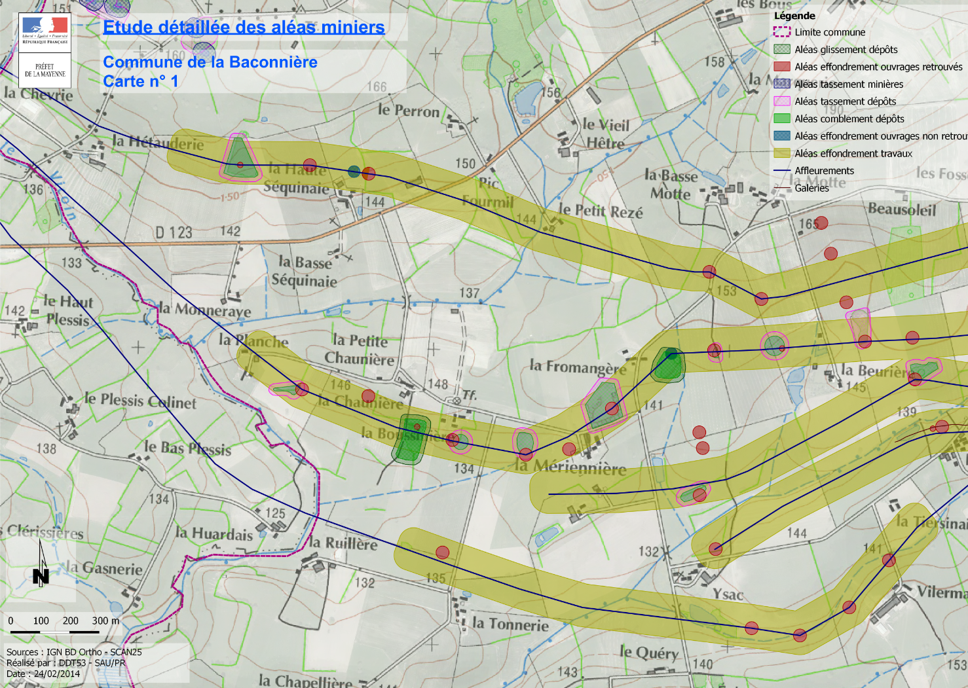Click the 'Réalisé par : DDT53 - SAU/PR' line
The height and width of the screenshot is (688, 968).
[65, 662]
